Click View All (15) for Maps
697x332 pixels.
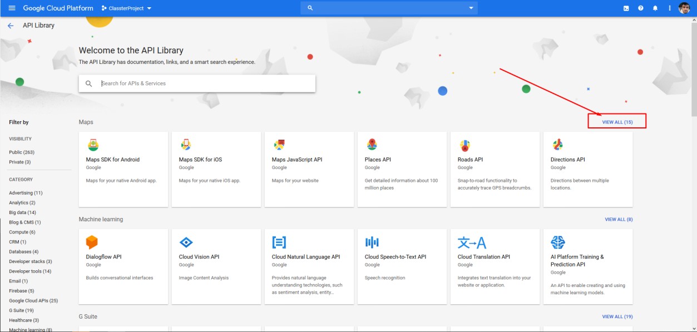click(x=617, y=122)
